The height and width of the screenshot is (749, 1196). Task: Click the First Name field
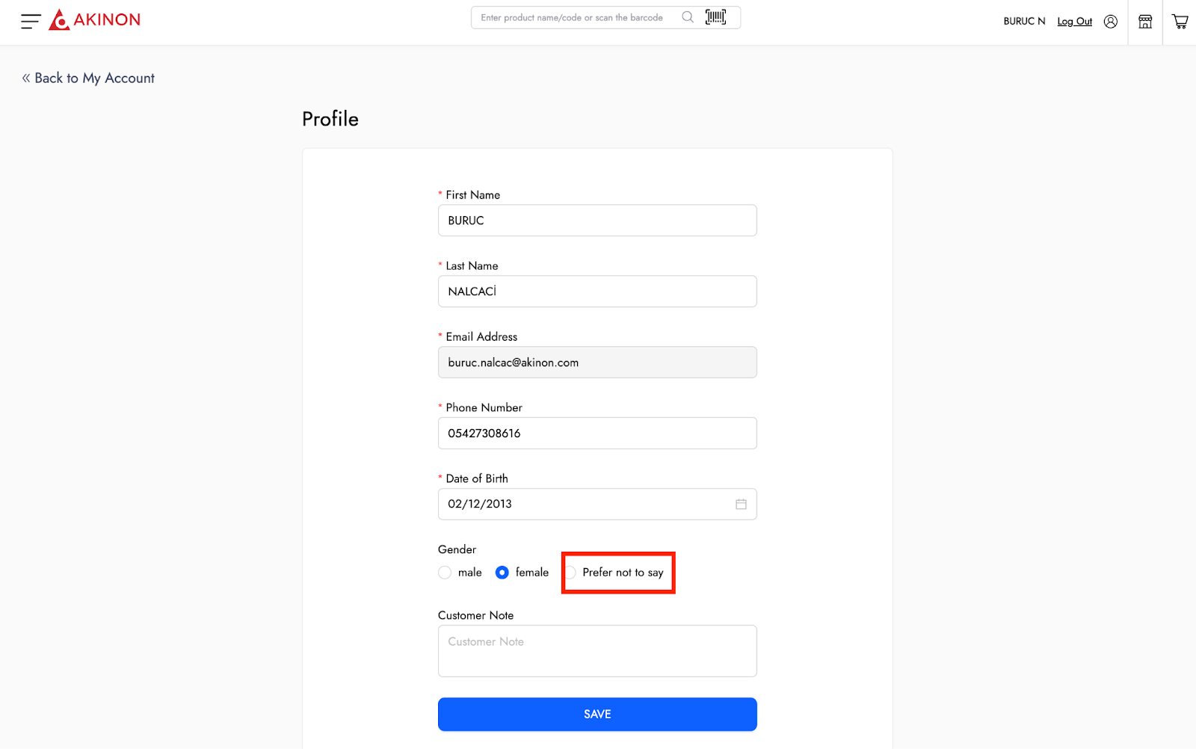coord(597,221)
